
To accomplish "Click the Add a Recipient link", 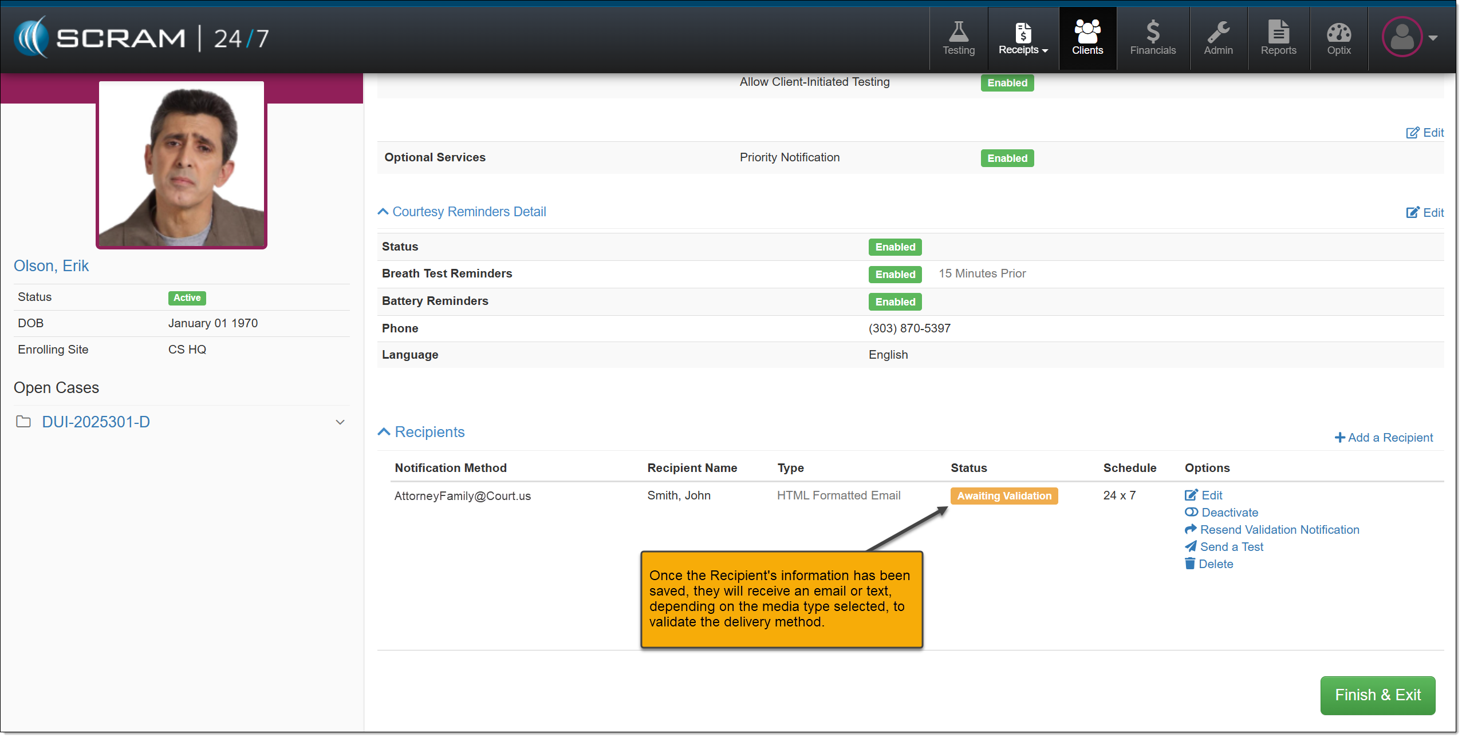I will pos(1384,438).
